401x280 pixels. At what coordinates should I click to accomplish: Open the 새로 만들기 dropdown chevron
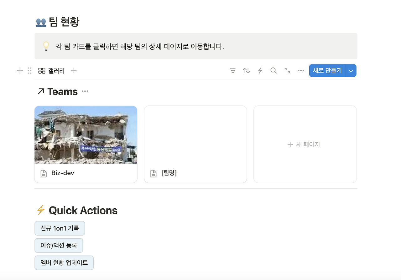[x=351, y=70]
